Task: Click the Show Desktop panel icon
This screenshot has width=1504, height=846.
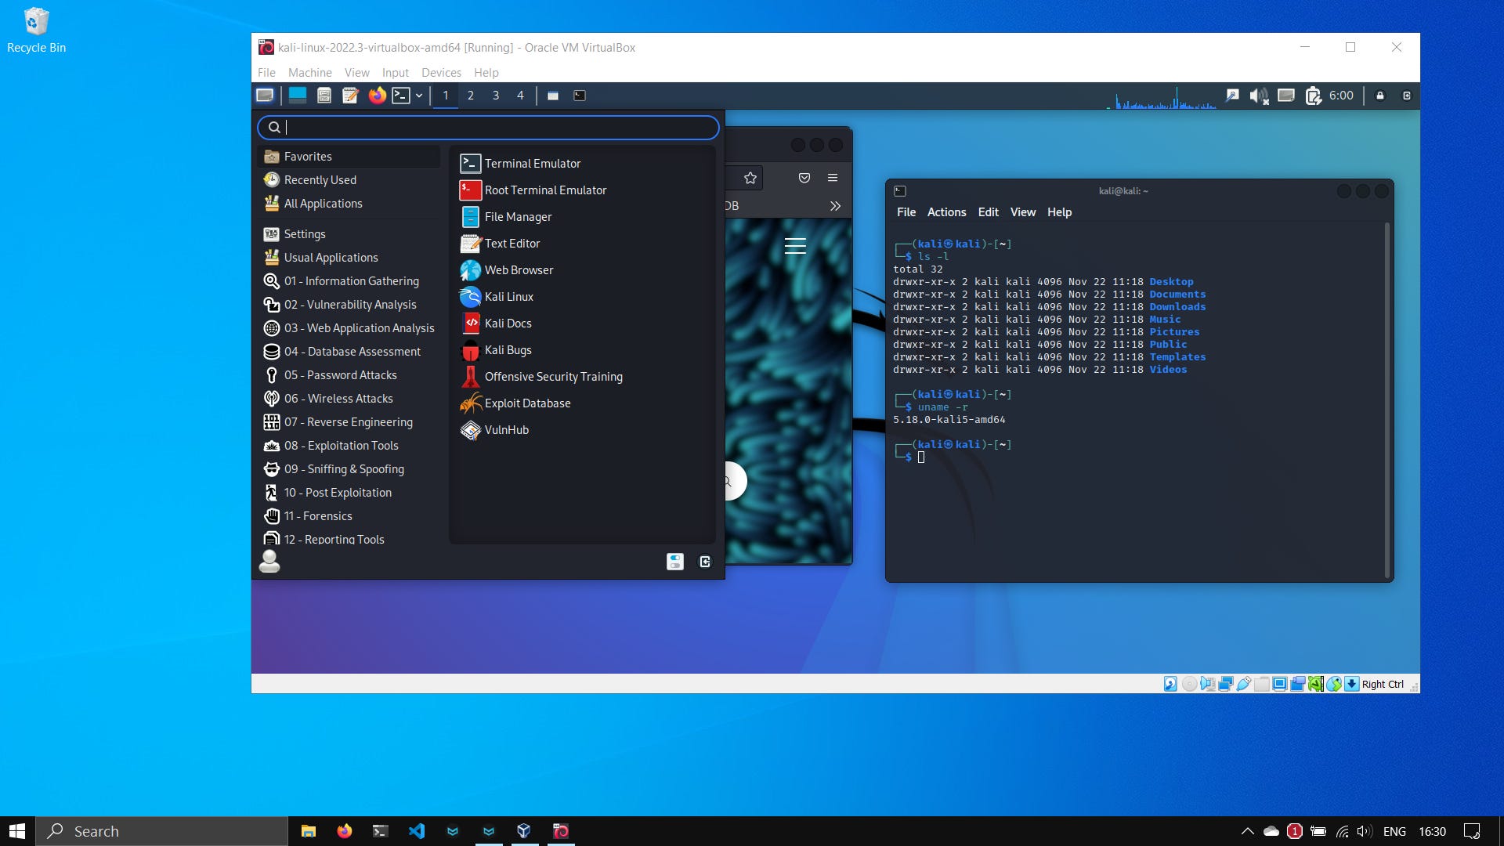Action: (x=297, y=96)
